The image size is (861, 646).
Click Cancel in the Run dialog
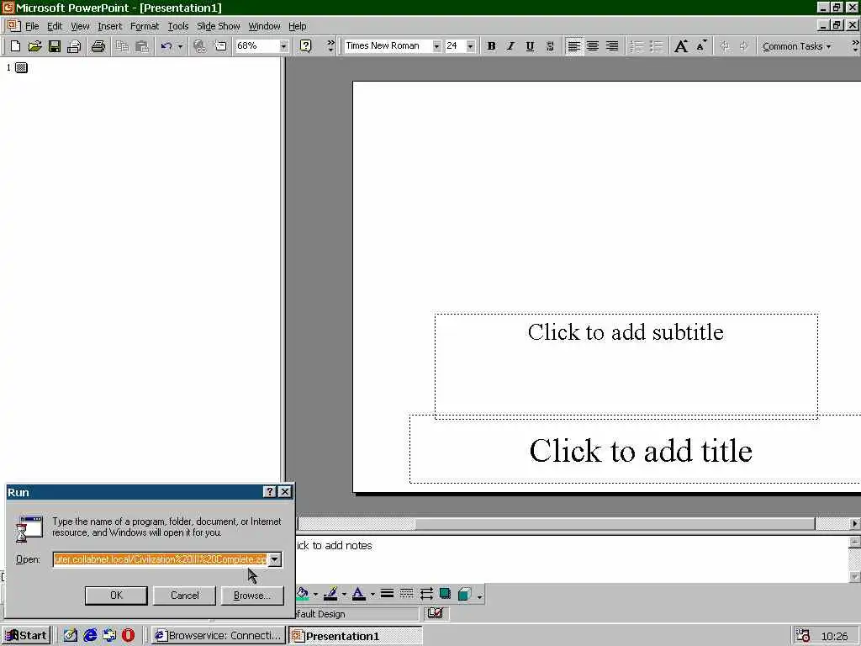pyautogui.click(x=184, y=596)
